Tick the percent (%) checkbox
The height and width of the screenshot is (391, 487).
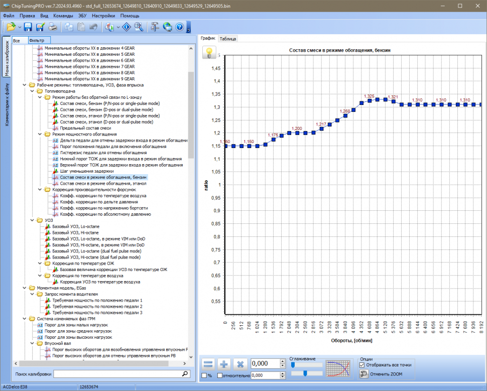pos(204,375)
